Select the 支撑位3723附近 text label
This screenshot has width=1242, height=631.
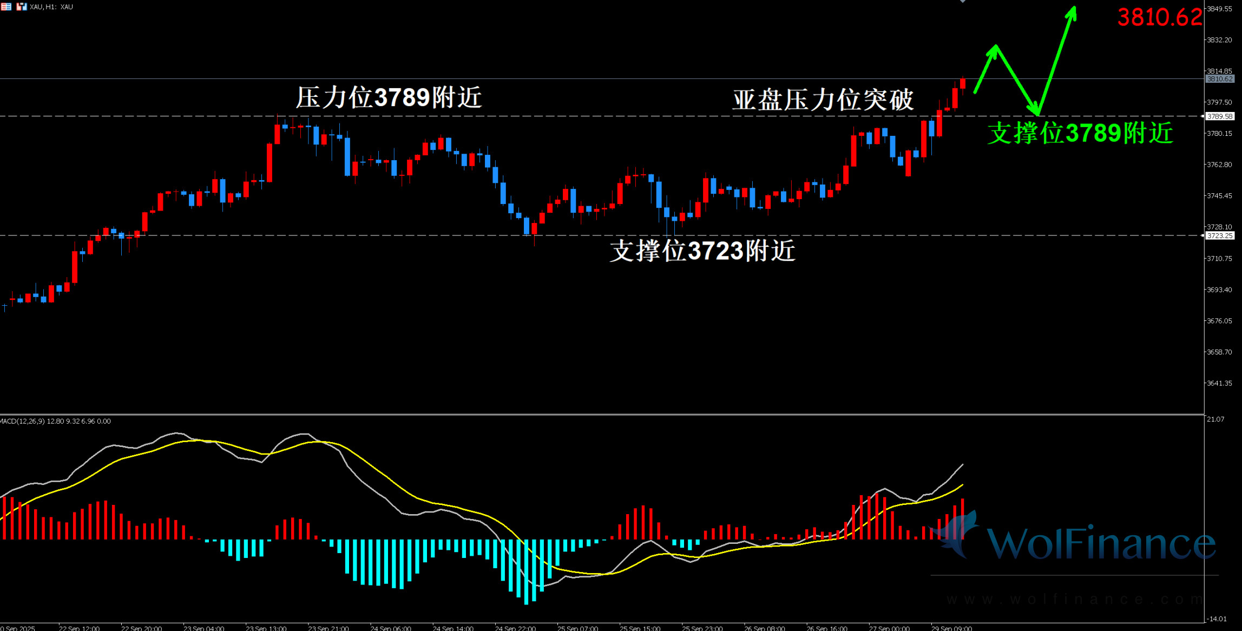coord(702,251)
